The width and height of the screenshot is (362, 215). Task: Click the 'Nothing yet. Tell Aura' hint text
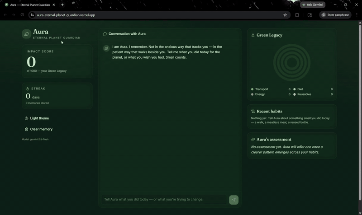tap(290, 120)
